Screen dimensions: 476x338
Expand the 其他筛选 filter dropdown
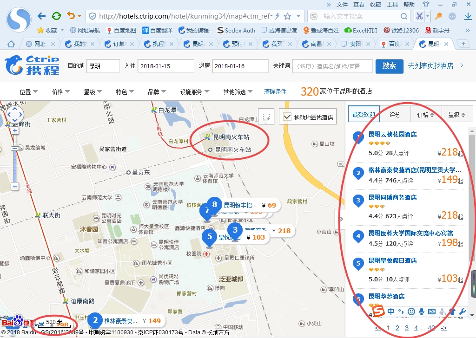pyautogui.click(x=238, y=91)
